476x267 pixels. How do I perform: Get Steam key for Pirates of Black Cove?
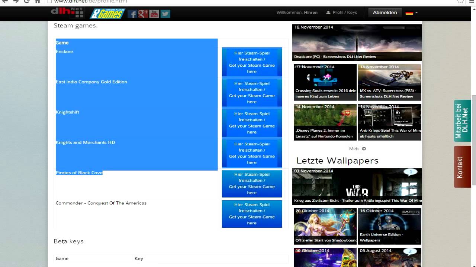click(x=252, y=184)
